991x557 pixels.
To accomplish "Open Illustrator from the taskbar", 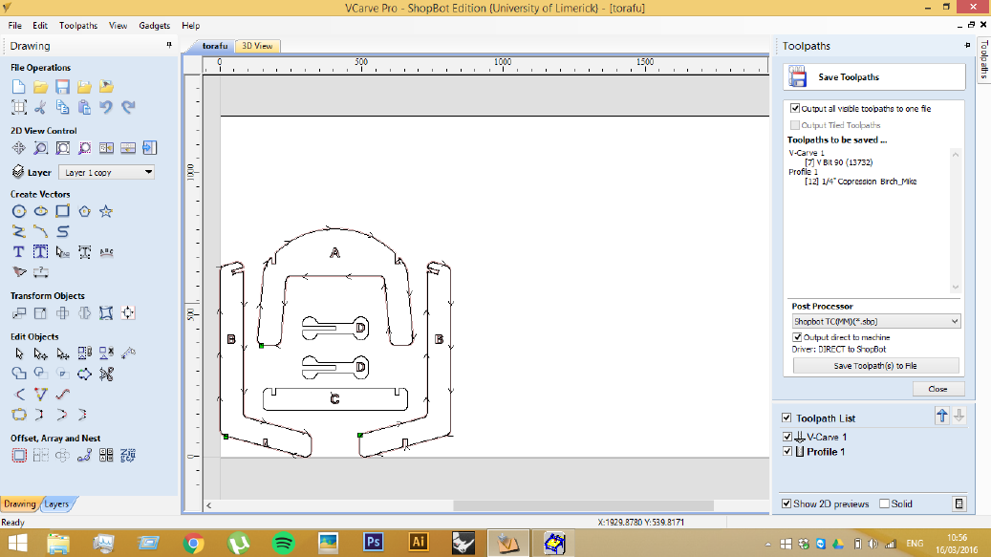I will [418, 543].
